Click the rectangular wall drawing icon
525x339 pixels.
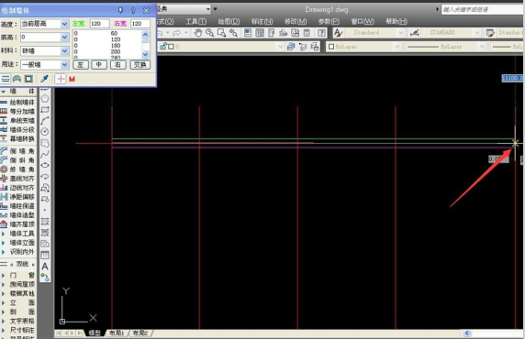28,79
